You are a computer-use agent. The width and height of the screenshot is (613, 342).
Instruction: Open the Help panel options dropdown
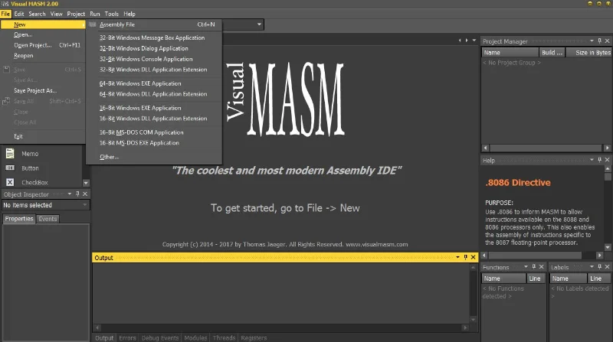[x=592, y=160]
